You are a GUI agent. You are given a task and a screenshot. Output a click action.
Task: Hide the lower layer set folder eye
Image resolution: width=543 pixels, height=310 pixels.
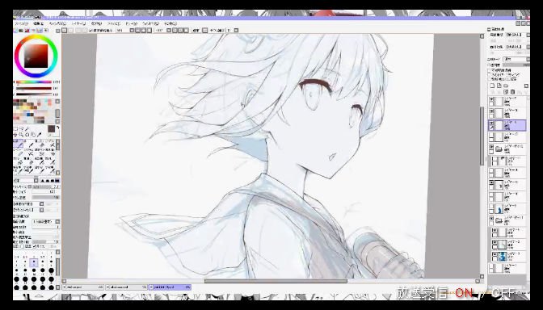pos(491,218)
